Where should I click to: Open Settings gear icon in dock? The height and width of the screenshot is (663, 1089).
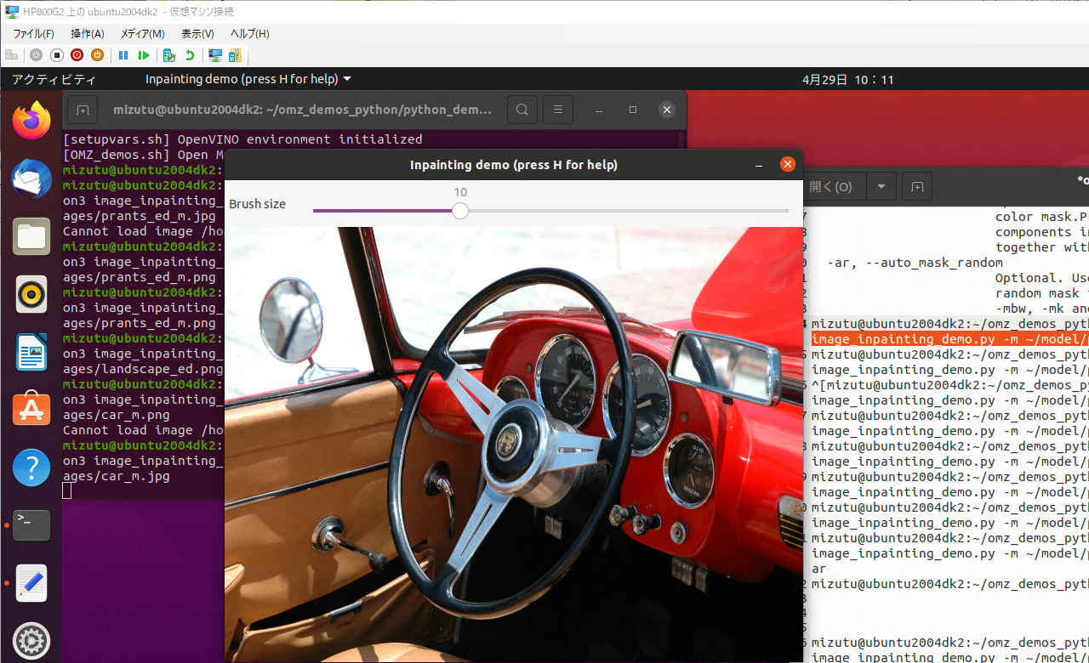[x=31, y=641]
